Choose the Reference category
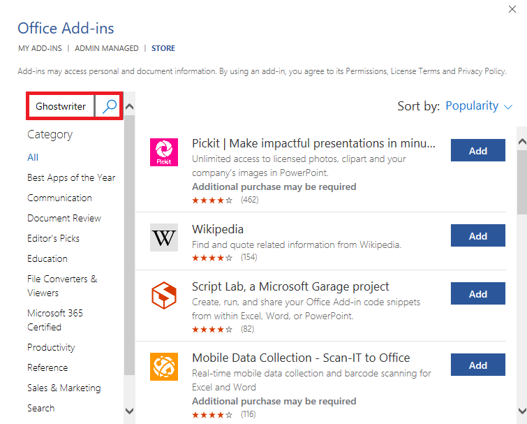Screen dimensions: 527x424 (47, 367)
